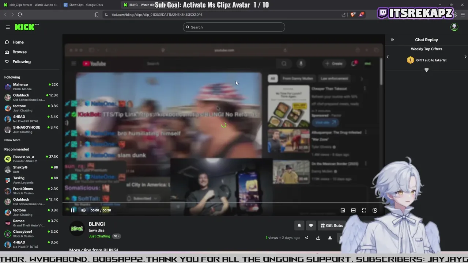Seek the clip progress bar
This screenshot has height=263, width=468.
[223, 203]
